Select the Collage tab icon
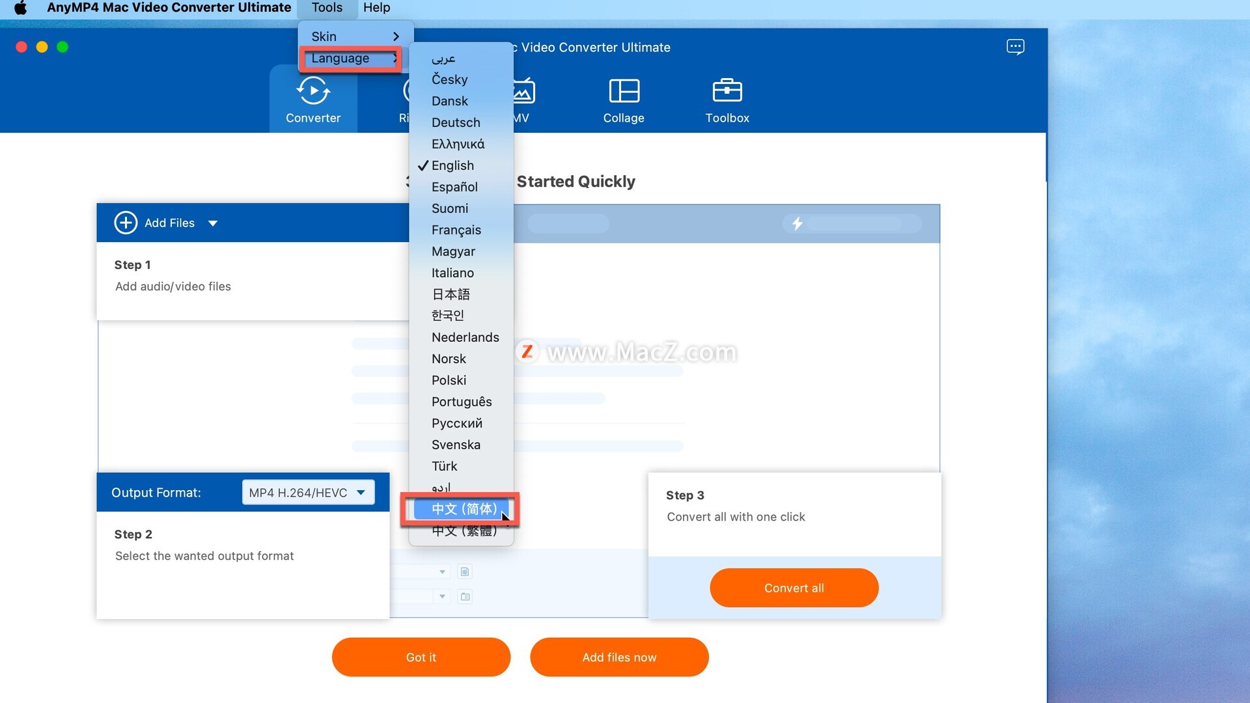The height and width of the screenshot is (703, 1250). (x=624, y=91)
